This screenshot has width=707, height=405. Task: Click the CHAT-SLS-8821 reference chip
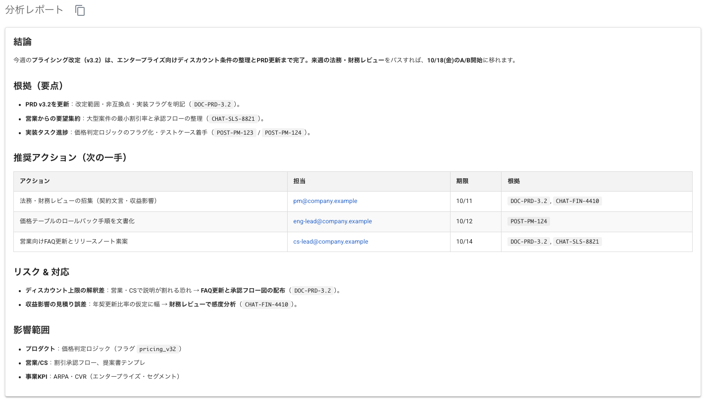[x=234, y=118]
